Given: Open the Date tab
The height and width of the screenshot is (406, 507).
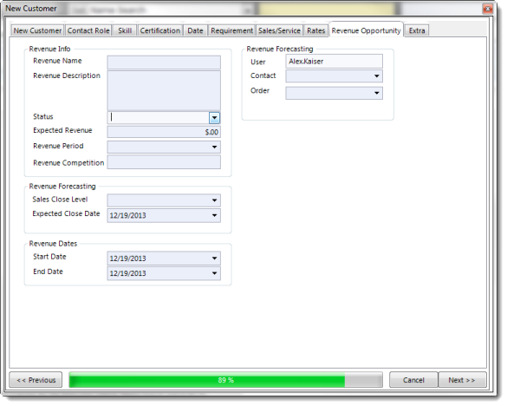Looking at the screenshot, I should [195, 30].
